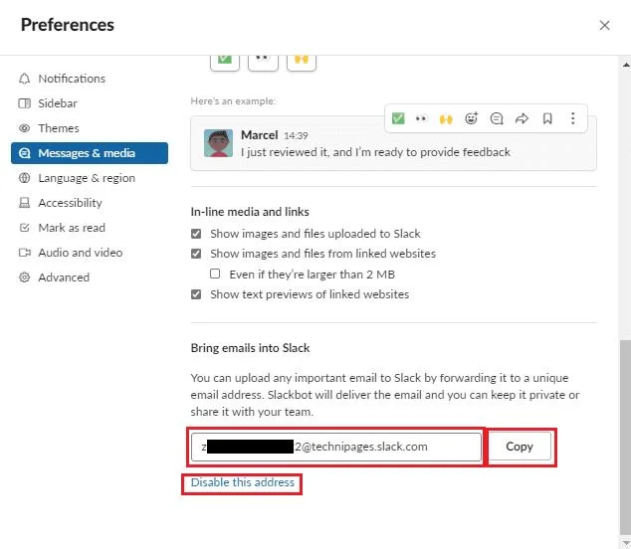
Task: Click the Advanced gear icon
Action: [x=25, y=277]
